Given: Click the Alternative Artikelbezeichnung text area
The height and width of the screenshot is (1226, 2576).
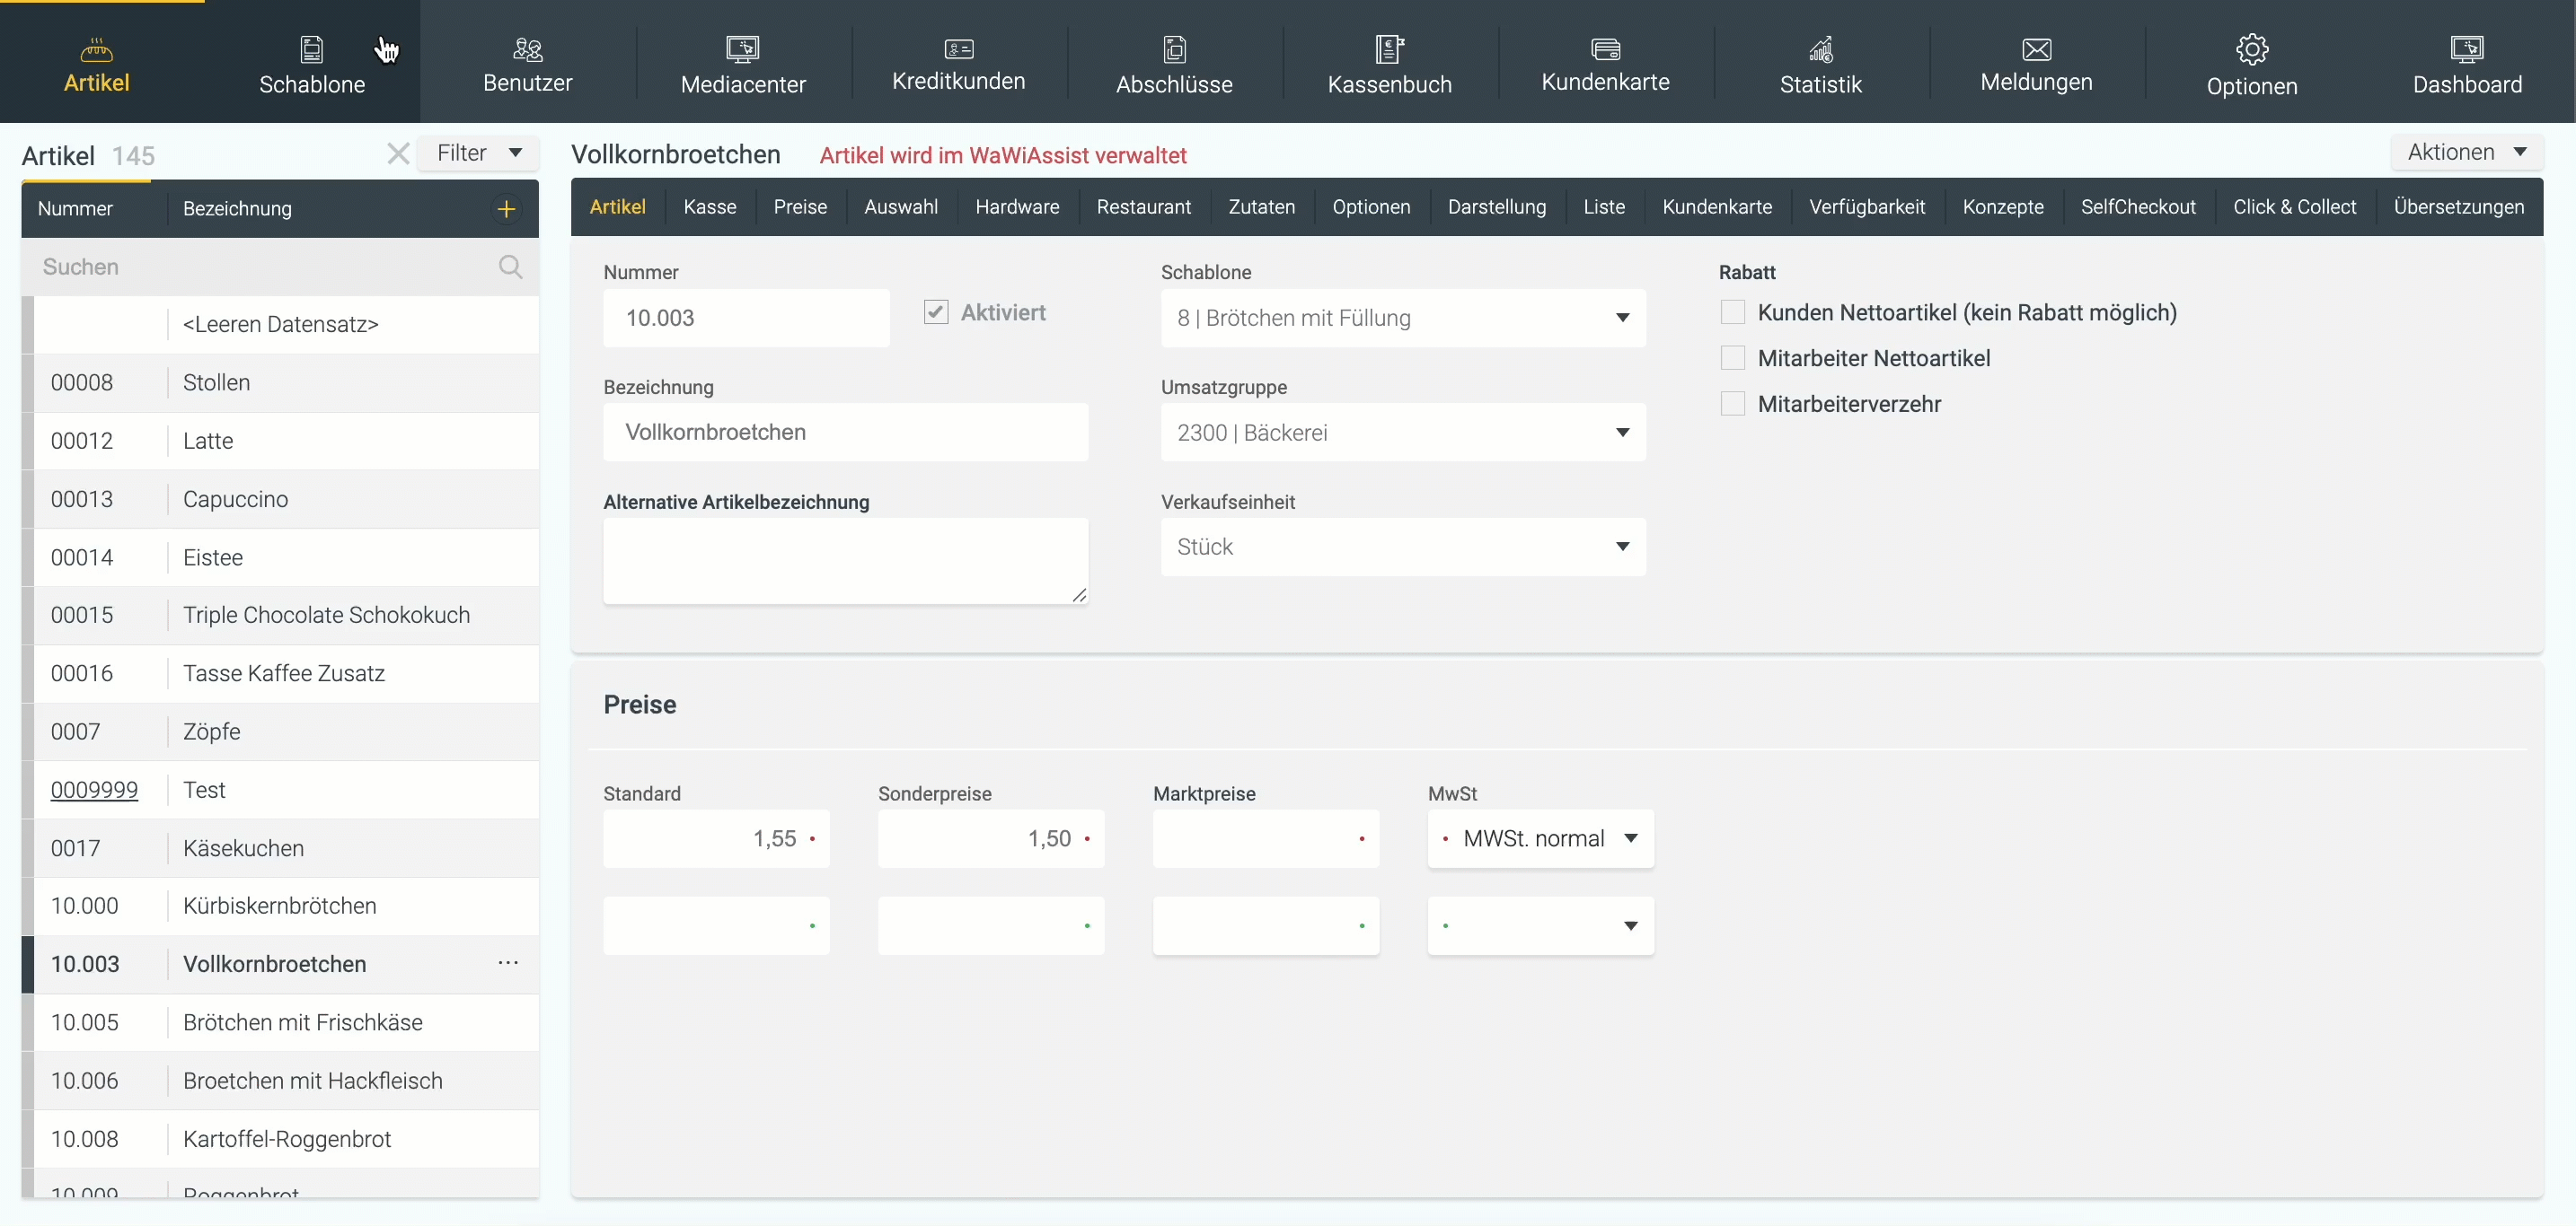Looking at the screenshot, I should 845,559.
